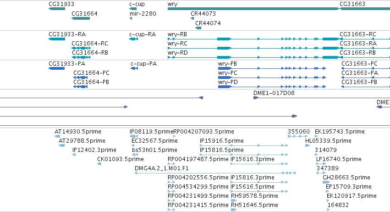This screenshot has width=390, height=212.
Task: Select the c-cup gene label
Action: [137, 4]
